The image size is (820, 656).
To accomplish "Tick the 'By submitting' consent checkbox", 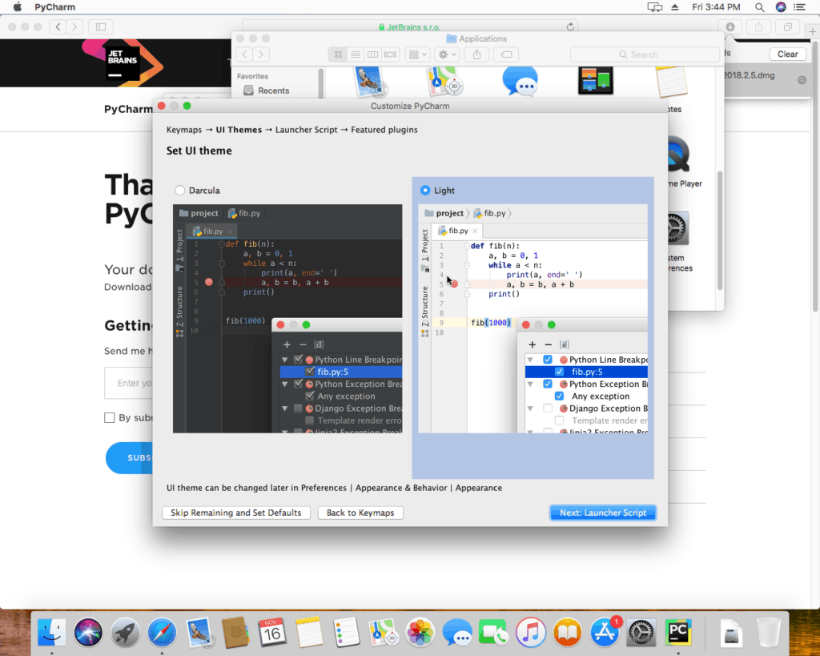I will 109,417.
